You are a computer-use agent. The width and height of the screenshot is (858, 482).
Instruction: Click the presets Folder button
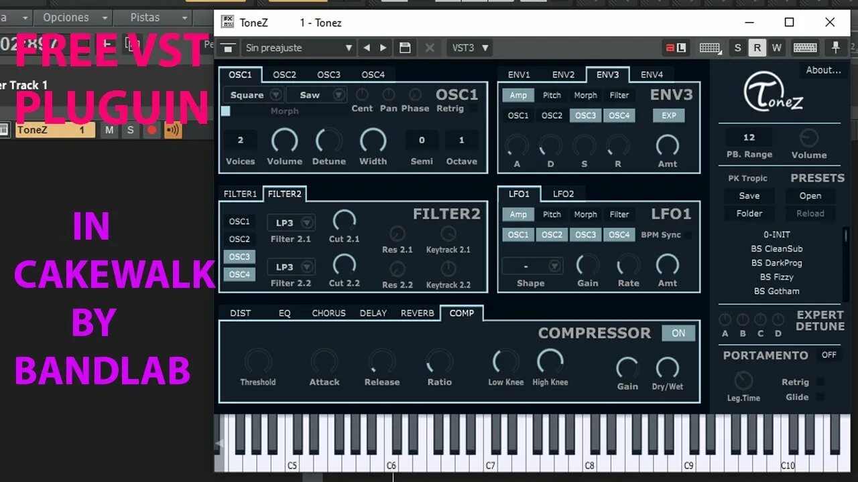(x=749, y=214)
